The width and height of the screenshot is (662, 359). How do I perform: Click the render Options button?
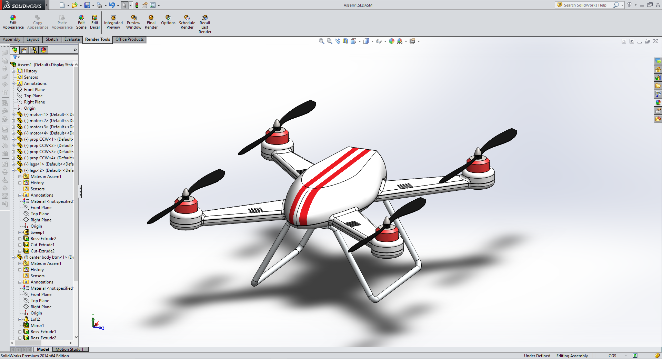point(168,20)
